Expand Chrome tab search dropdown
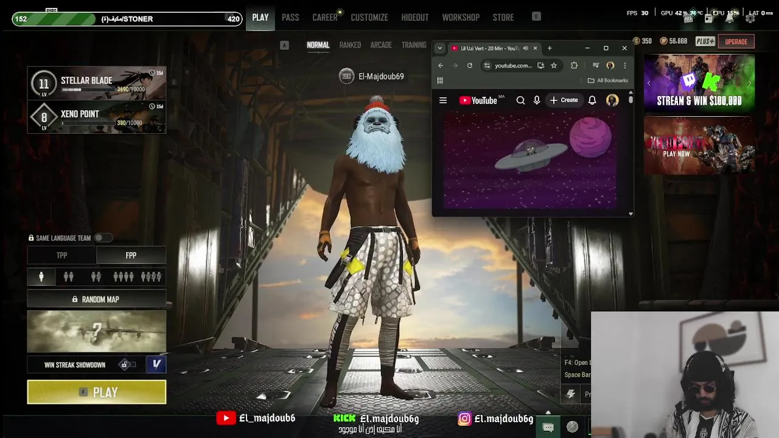Screen dimensions: 779x438 pyautogui.click(x=440, y=49)
